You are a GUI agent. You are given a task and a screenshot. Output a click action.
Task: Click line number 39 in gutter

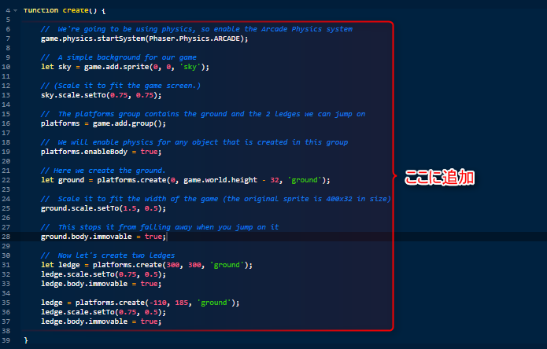pyautogui.click(x=6, y=340)
